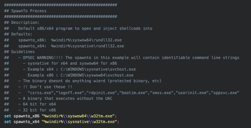Click the default path %windir%\sysnative\rundll32.exe

pyautogui.click(x=87, y=46)
